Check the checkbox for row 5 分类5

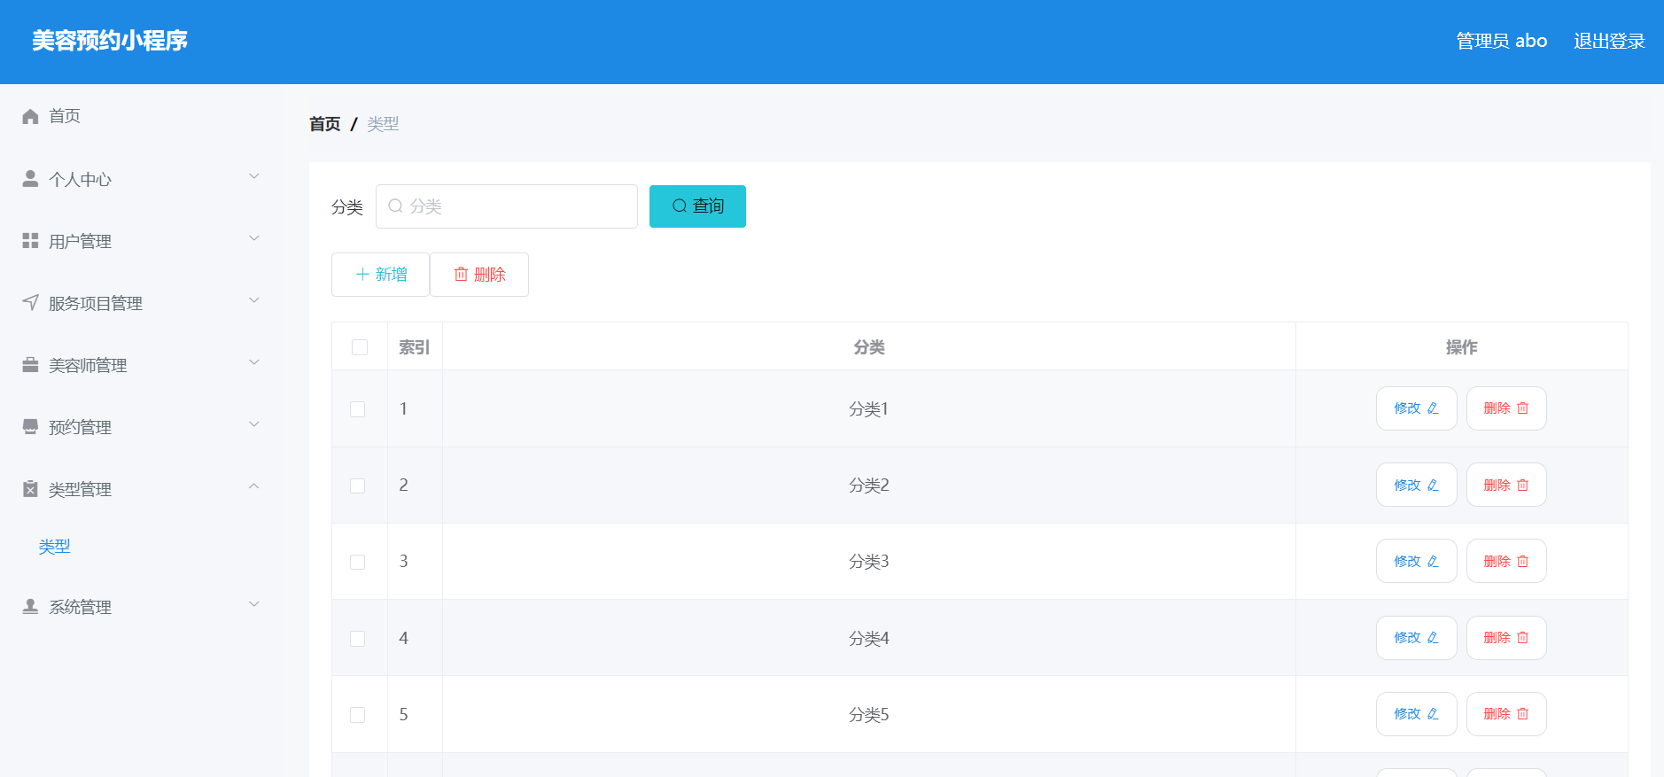(x=358, y=715)
